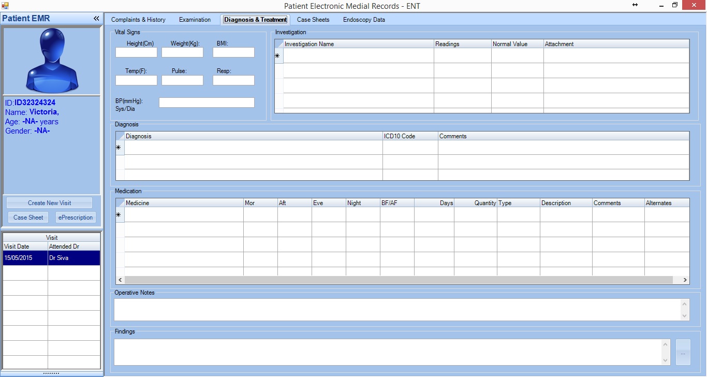The height and width of the screenshot is (377, 707).
Task: Open the Case Sheet button
Action: click(x=28, y=218)
